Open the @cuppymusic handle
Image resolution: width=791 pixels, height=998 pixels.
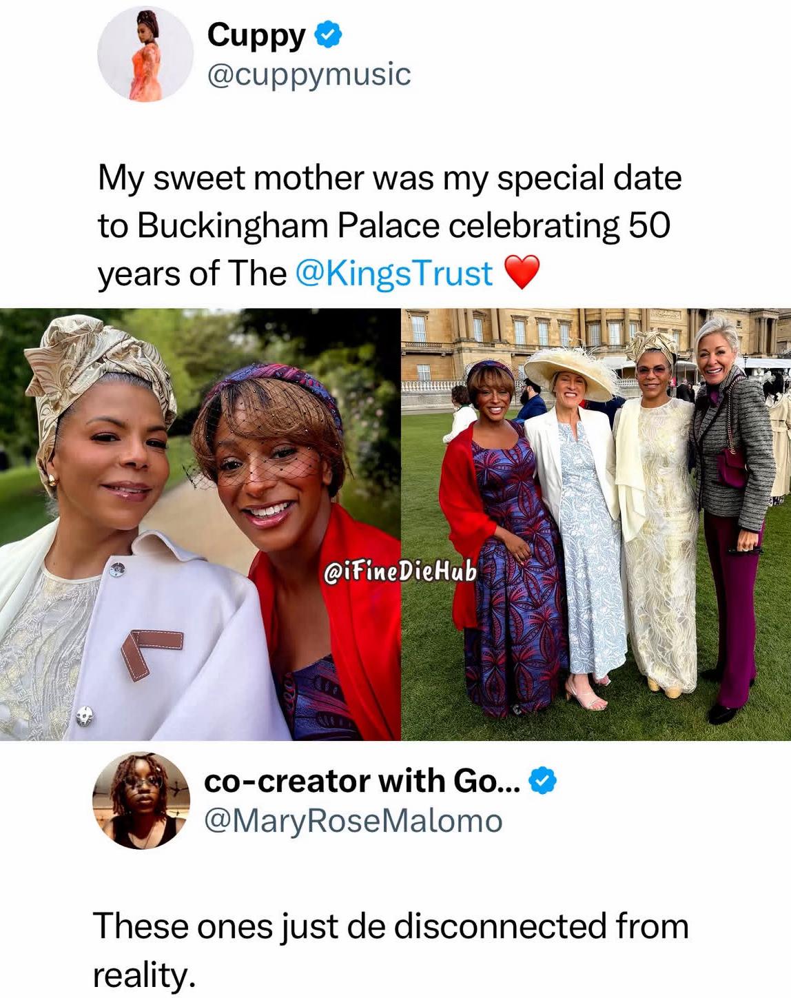tap(309, 74)
